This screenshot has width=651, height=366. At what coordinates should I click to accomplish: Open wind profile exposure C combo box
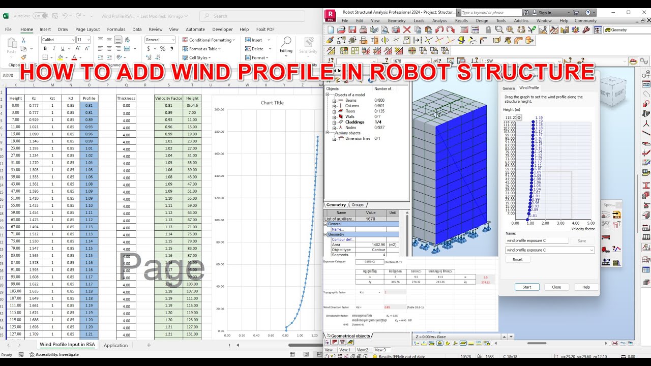[550, 250]
